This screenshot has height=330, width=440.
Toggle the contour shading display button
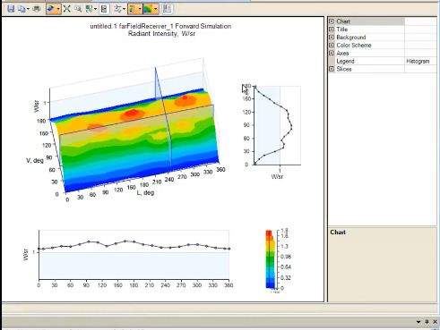(148, 9)
